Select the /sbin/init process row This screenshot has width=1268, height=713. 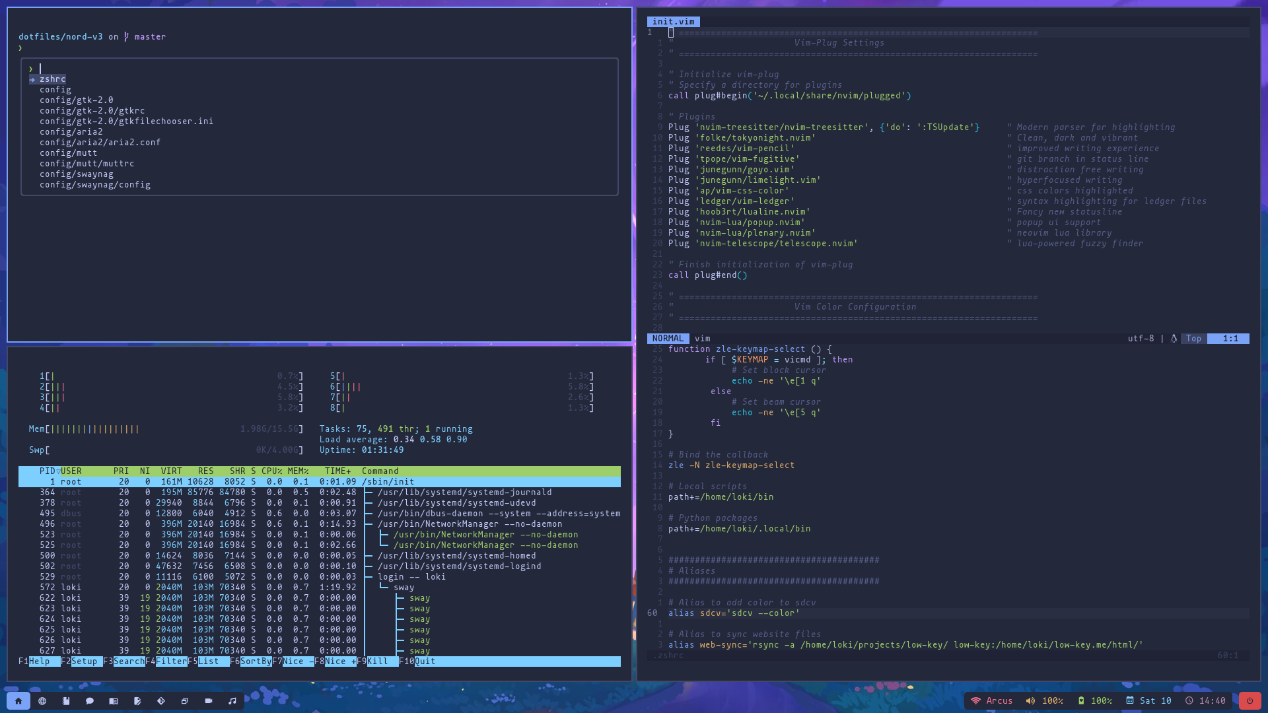click(320, 482)
